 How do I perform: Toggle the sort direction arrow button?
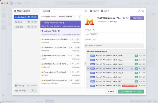(x=79, y=17)
